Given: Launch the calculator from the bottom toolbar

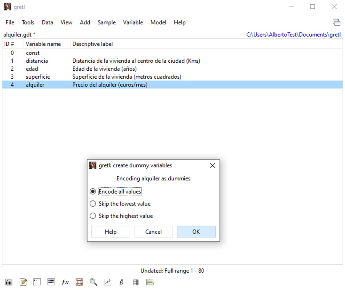Looking at the screenshot, I should point(9,282).
